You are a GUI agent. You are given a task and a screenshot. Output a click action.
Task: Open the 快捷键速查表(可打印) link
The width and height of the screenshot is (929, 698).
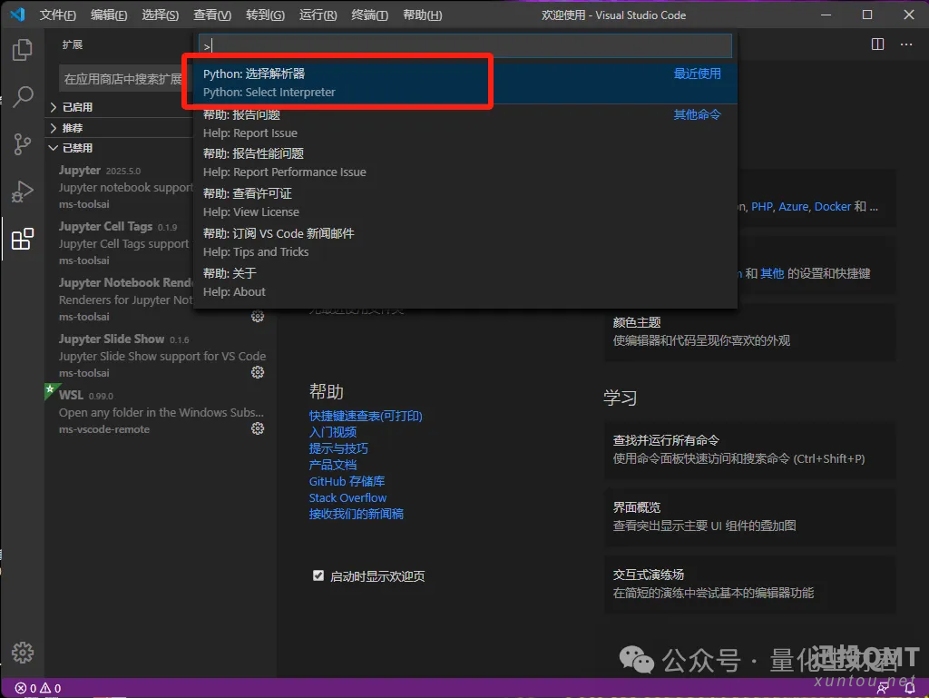[366, 416]
